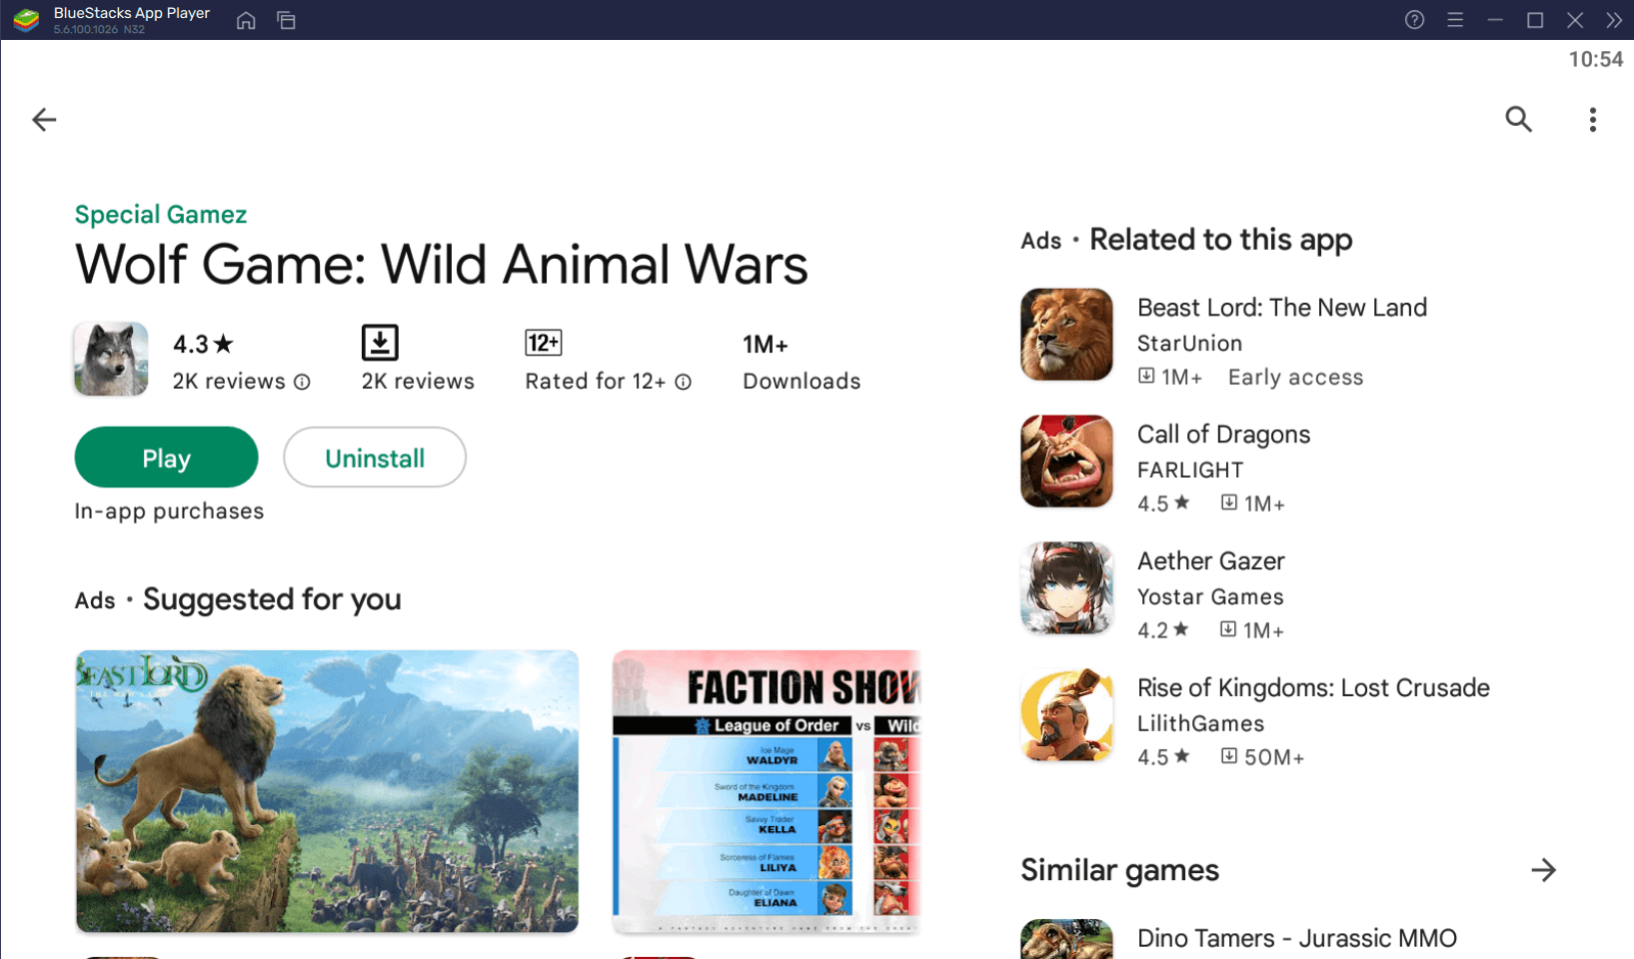Open the multi-instance tabs icon
The height and width of the screenshot is (959, 1634).
pos(286,20)
